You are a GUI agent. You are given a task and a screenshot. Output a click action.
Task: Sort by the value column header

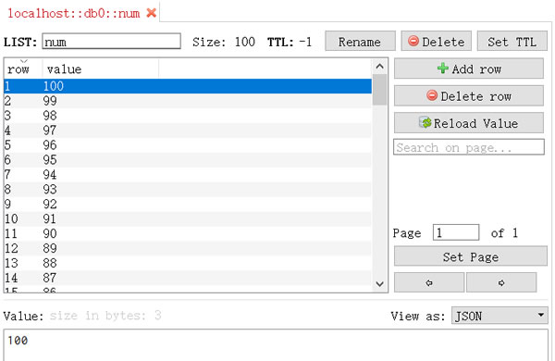click(100, 68)
